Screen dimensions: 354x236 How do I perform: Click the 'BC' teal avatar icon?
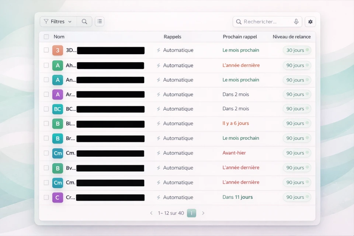click(x=58, y=109)
